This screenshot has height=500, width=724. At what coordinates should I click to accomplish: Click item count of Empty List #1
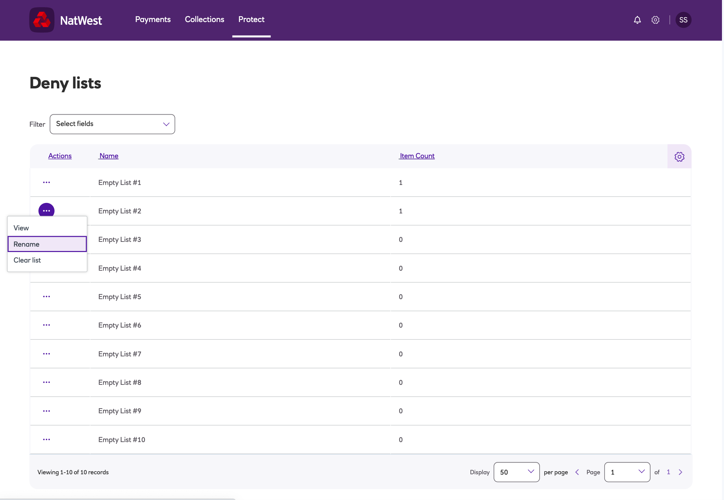[401, 183]
